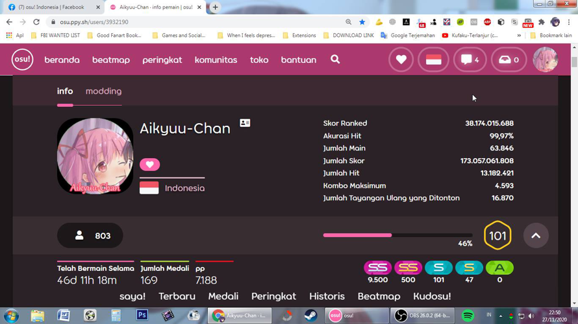Open the beatmap menu

pyautogui.click(x=111, y=60)
